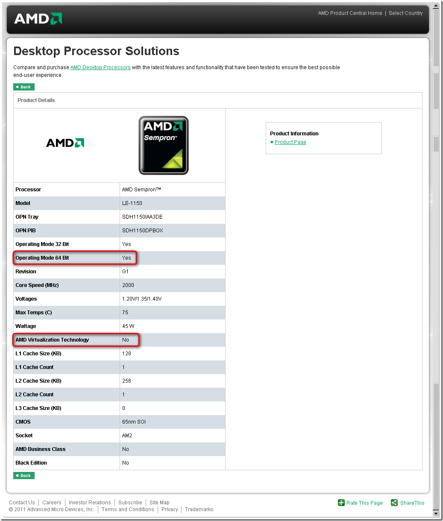
Task: Open AMD Product Central Home link
Action: [x=350, y=13]
